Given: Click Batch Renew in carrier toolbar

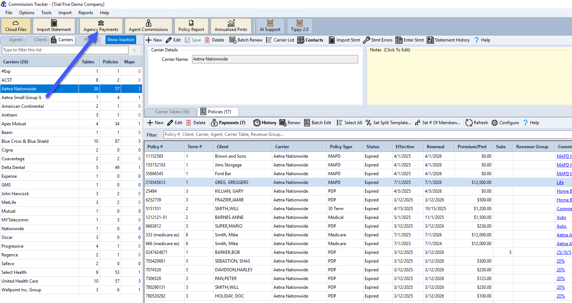Looking at the screenshot, I should (246, 40).
